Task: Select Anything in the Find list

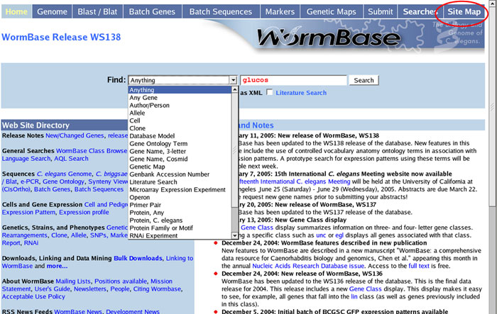Action: 180,90
